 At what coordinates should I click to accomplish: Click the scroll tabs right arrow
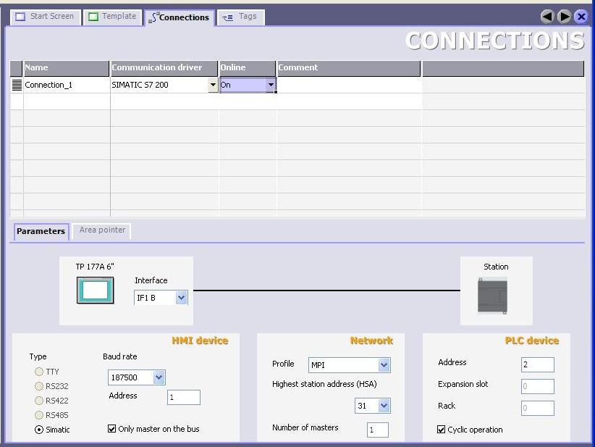click(x=564, y=17)
